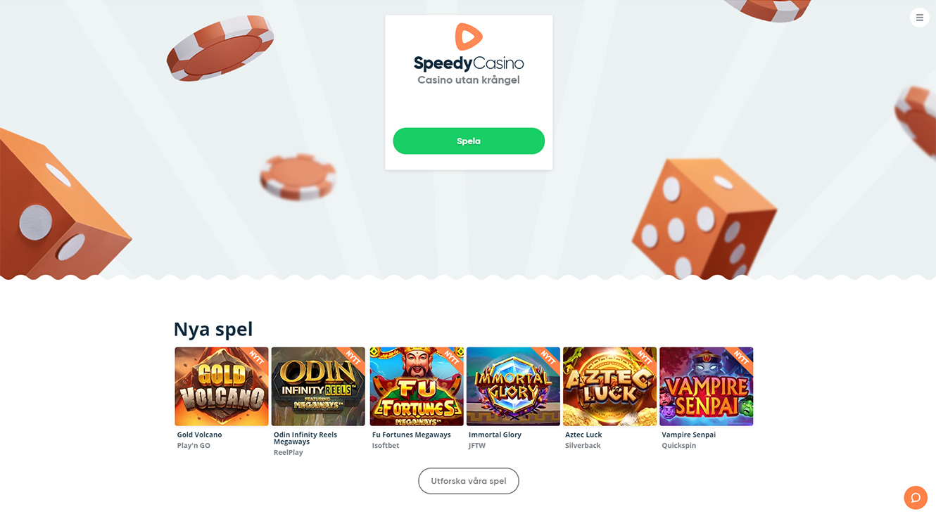Click the Utforska våra spel button

469,481
